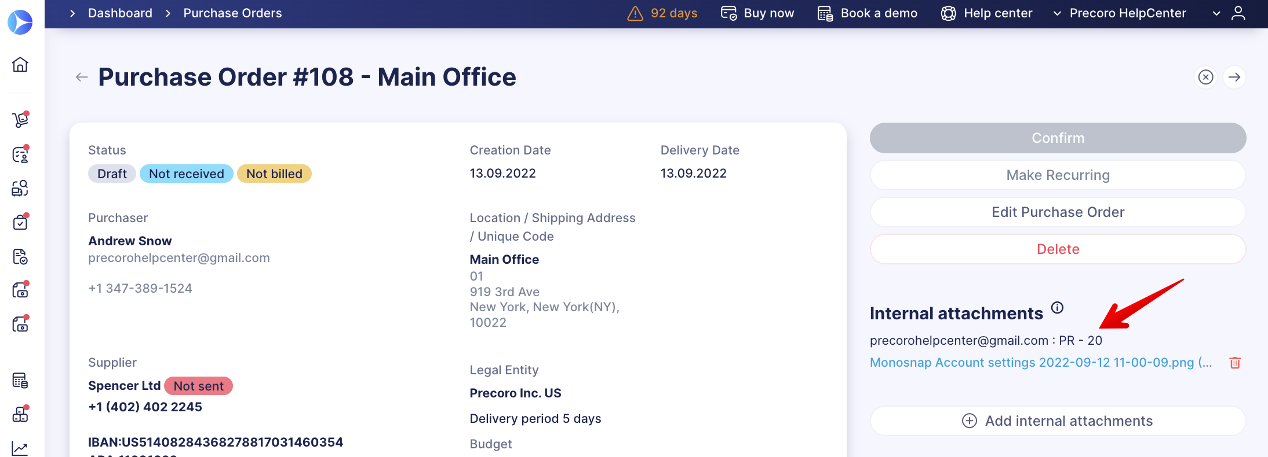The width and height of the screenshot is (1268, 457).
Task: Click the Precoro logo
Action: pos(20,22)
